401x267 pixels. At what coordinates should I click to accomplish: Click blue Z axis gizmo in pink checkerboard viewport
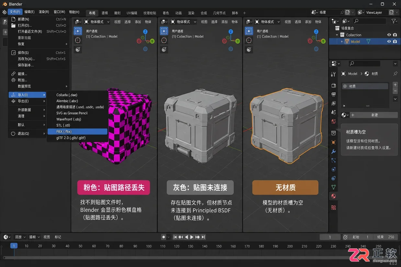[x=145, y=31]
